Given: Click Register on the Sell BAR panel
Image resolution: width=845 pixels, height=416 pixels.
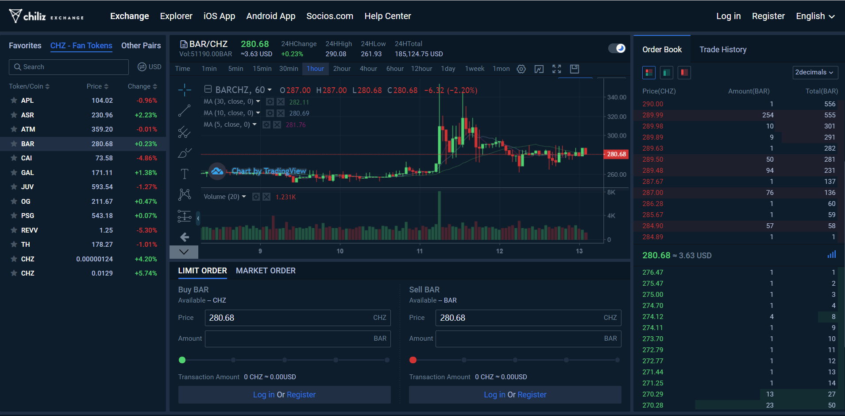Looking at the screenshot, I should tap(532, 395).
